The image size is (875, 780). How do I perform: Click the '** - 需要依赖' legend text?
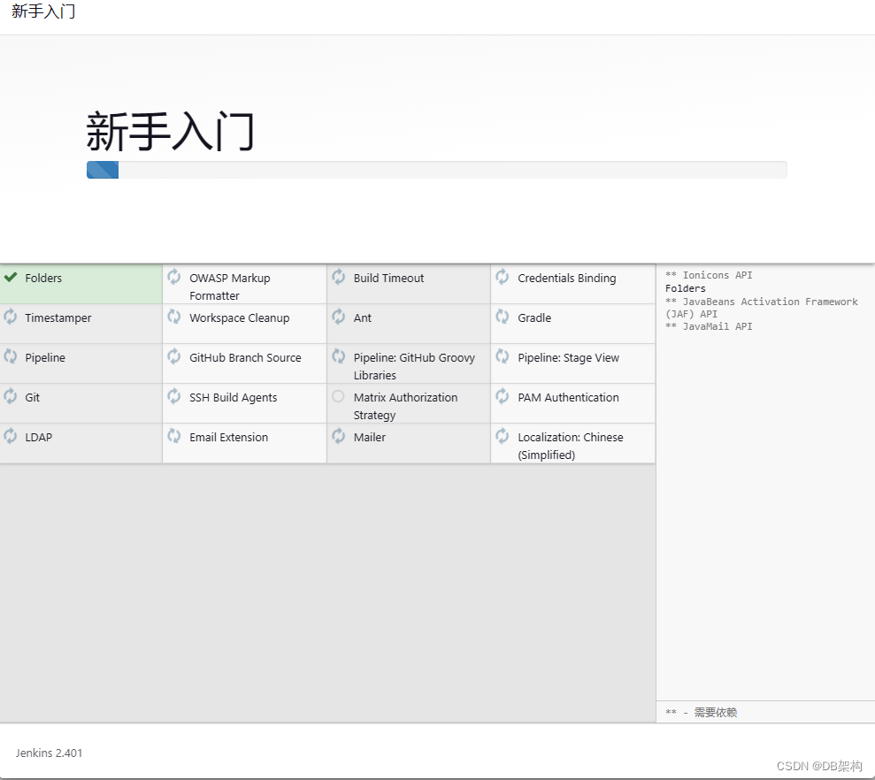[702, 713]
